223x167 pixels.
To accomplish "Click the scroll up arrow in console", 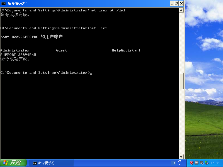I will click(x=181, y=10).
